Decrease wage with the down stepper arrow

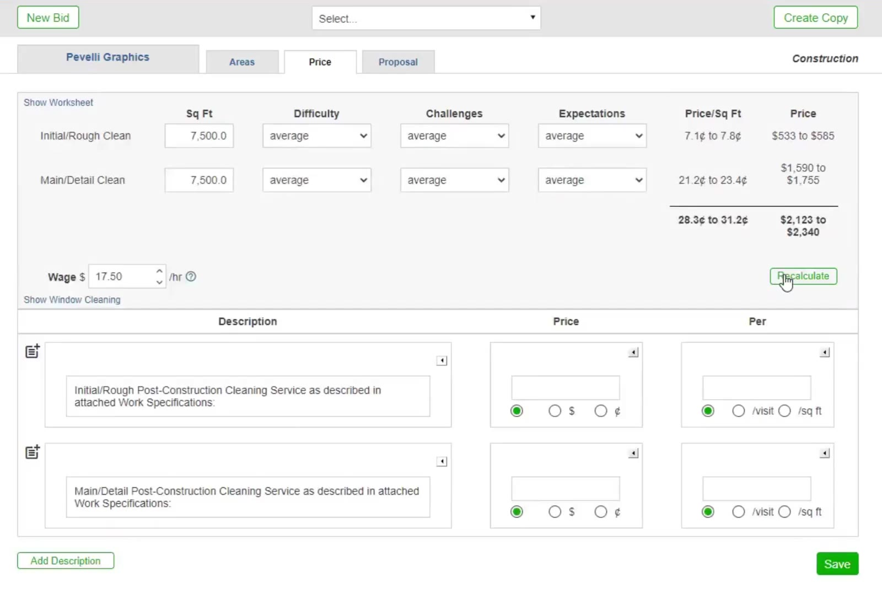pos(159,282)
